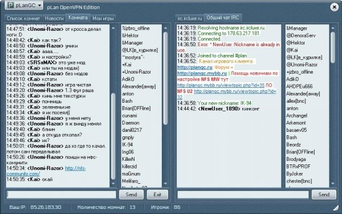The height and width of the screenshot is (214, 342).
Task: Open the http://plangc.mybb.ru forum link
Action: [202, 73]
